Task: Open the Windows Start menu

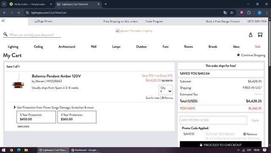Action: pos(3,150)
